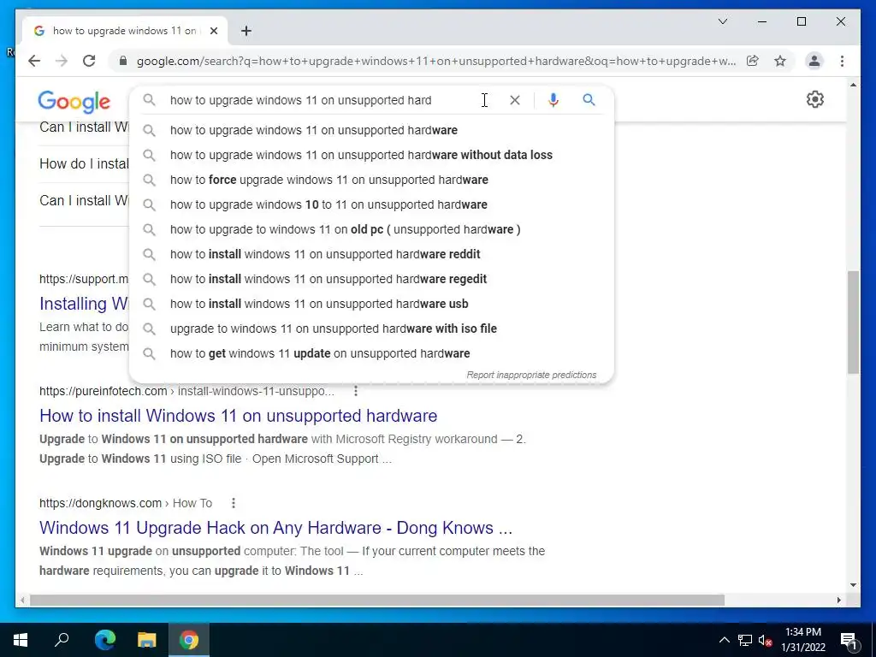The height and width of the screenshot is (657, 876).
Task: Open taskbar search magnifier
Action: [62, 640]
